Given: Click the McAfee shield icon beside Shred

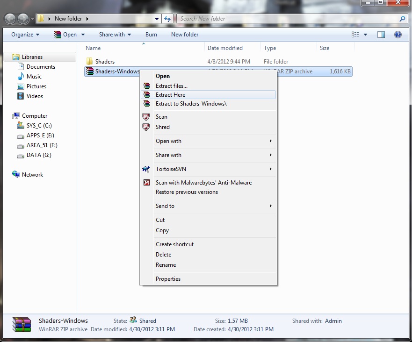Looking at the screenshot, I should pyautogui.click(x=146, y=127).
